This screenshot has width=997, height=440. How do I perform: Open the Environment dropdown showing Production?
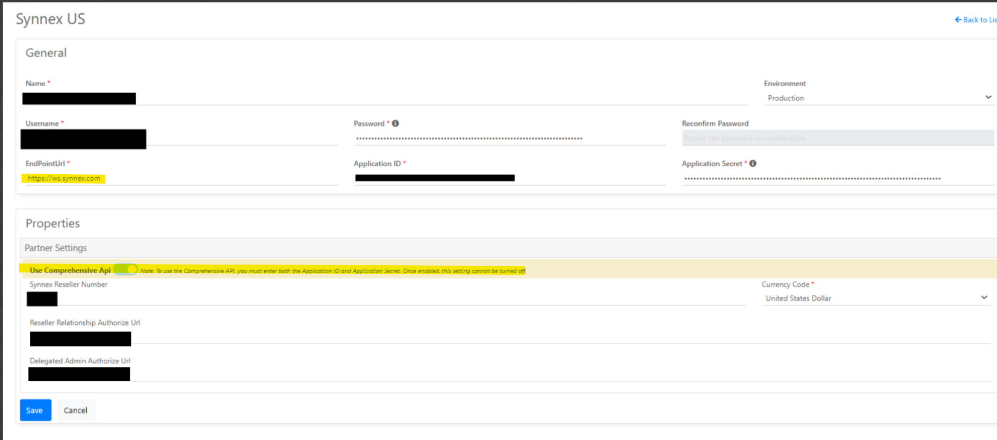[879, 98]
